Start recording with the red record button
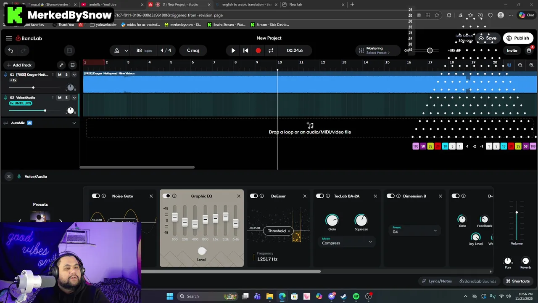Screen dimensions: 538x303 click(x=258, y=50)
